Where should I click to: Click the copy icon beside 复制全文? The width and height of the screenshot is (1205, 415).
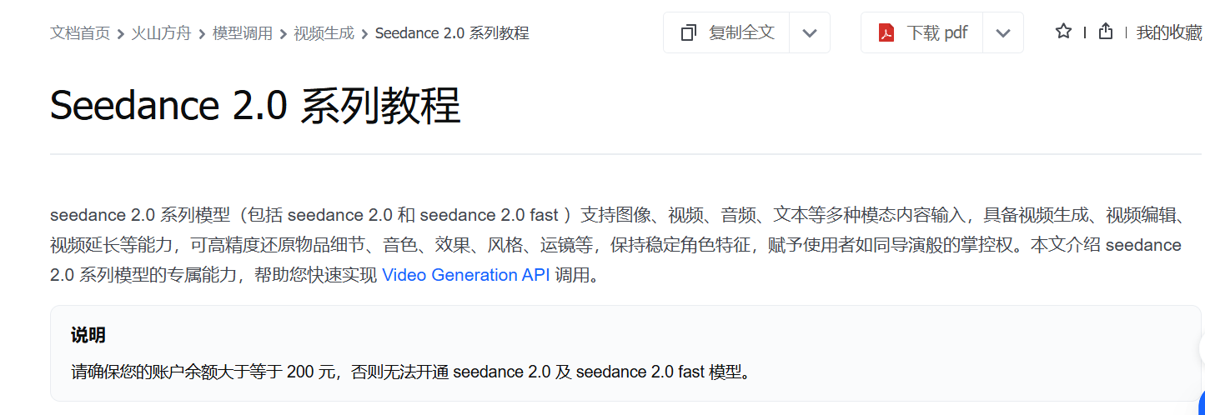click(x=689, y=33)
